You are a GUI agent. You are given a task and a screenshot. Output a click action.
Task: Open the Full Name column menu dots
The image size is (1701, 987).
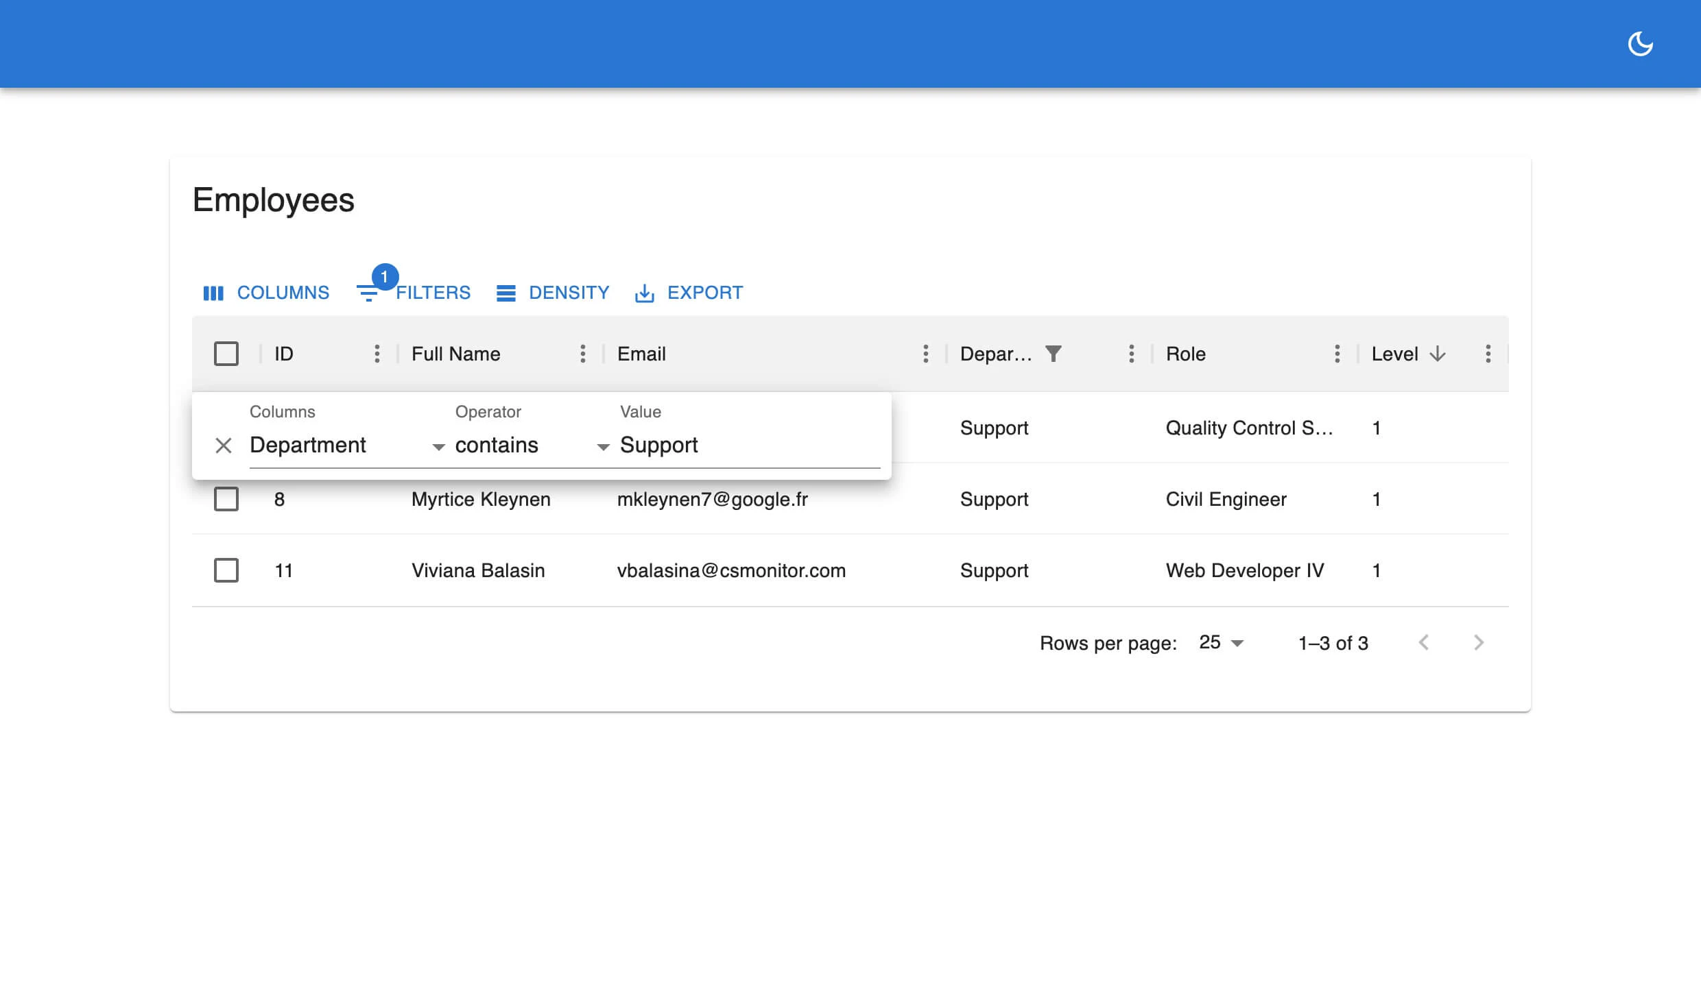coord(582,354)
